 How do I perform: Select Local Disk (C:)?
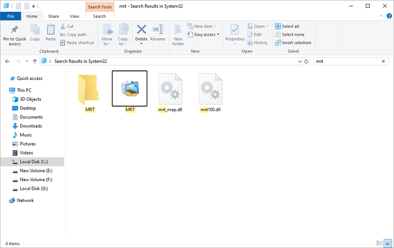[x=32, y=162]
